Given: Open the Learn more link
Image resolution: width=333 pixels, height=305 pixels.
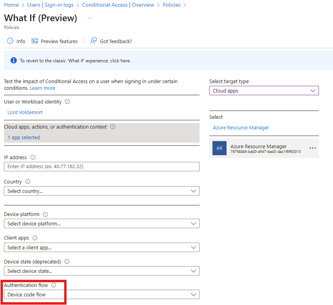Looking at the screenshot, I should [x=43, y=88].
